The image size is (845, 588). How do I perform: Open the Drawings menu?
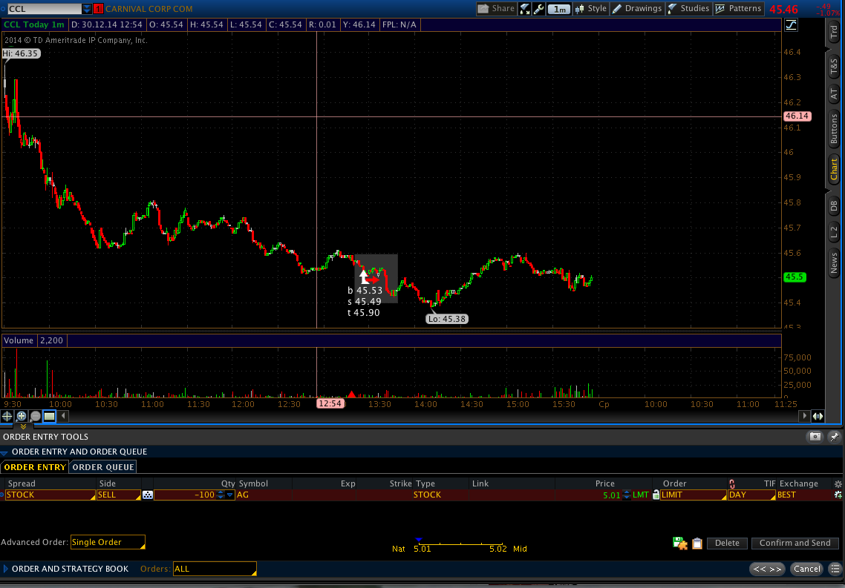coord(637,9)
